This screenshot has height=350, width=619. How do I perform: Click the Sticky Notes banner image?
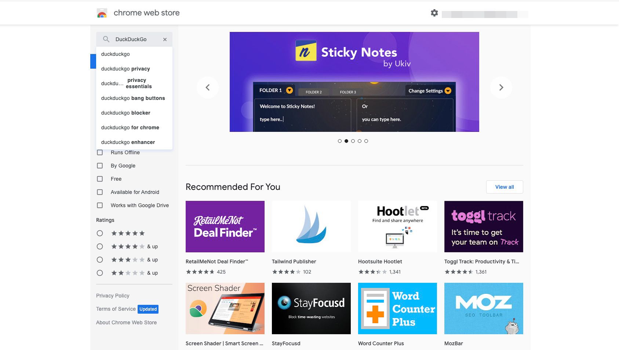(354, 82)
